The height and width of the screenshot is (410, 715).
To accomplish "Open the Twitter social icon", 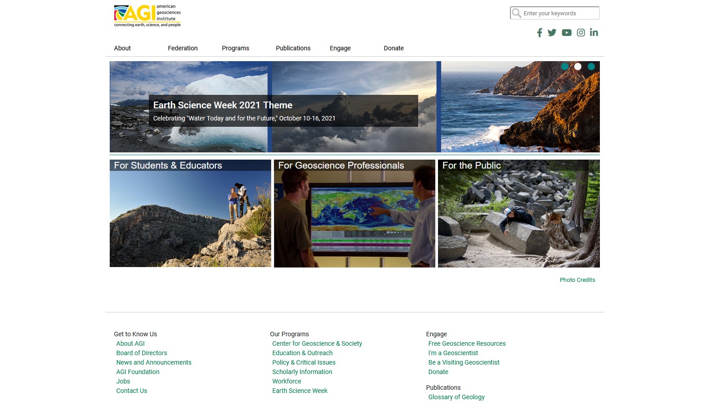I will coord(552,32).
